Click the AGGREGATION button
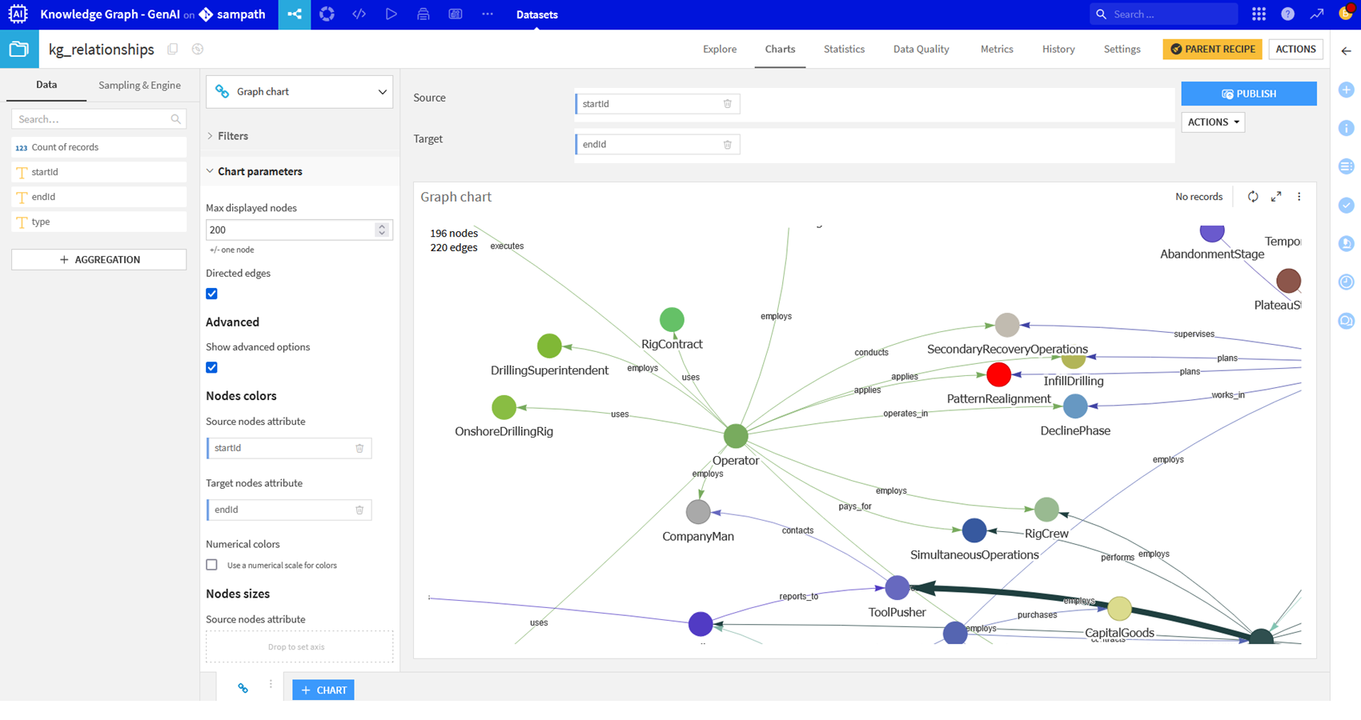 [99, 260]
